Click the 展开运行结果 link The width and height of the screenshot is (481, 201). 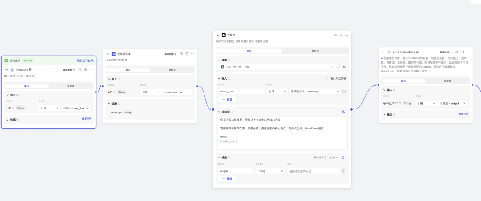85,60
